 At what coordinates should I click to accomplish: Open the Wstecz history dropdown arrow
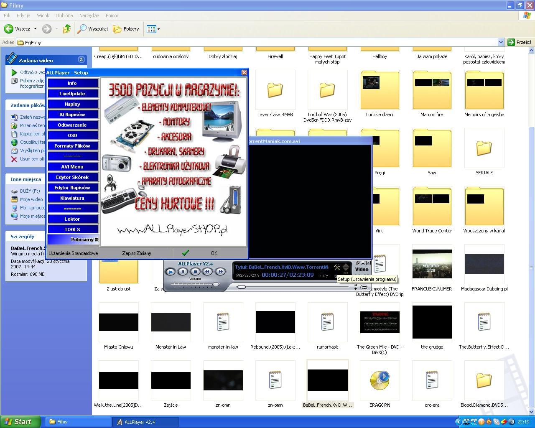coord(35,29)
